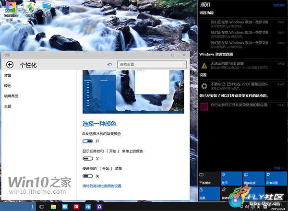Click the Task View icon on the taskbar
288x211 pixels.
click(x=42, y=206)
